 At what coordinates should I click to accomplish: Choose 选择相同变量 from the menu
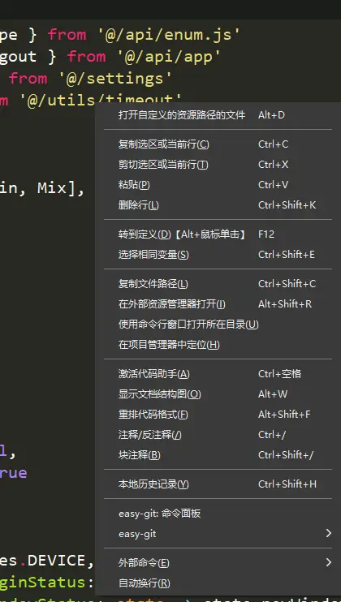tap(218, 255)
